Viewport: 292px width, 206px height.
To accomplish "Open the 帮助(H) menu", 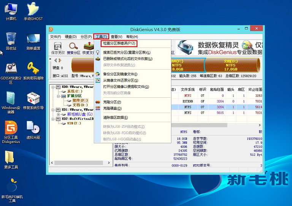I will (132, 36).
